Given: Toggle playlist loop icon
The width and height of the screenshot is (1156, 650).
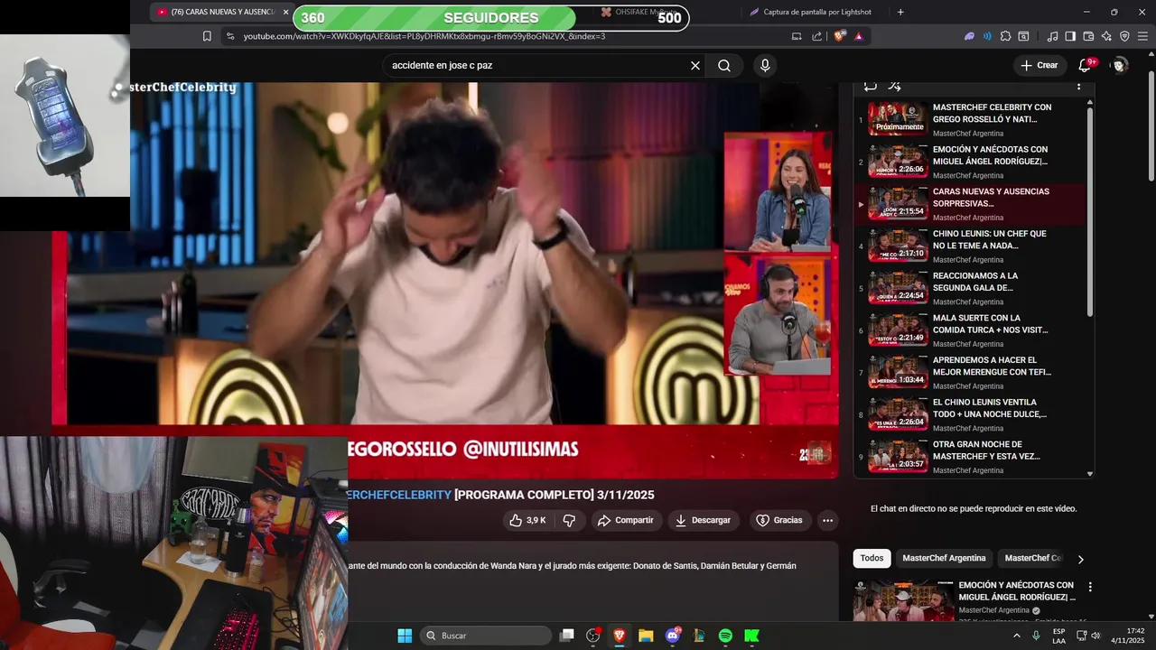Looking at the screenshot, I should (x=870, y=86).
